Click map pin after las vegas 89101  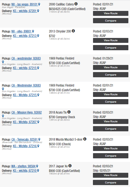39,4
